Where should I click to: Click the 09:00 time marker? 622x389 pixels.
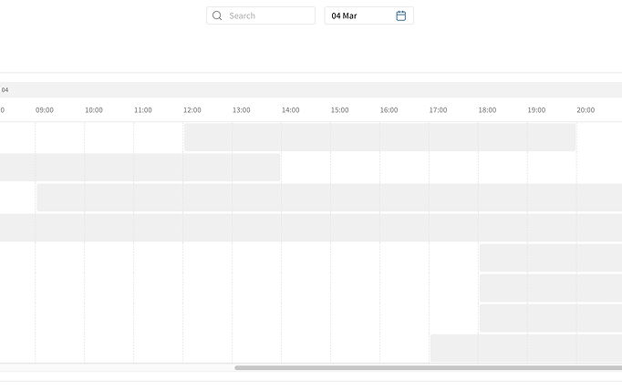pyautogui.click(x=45, y=110)
